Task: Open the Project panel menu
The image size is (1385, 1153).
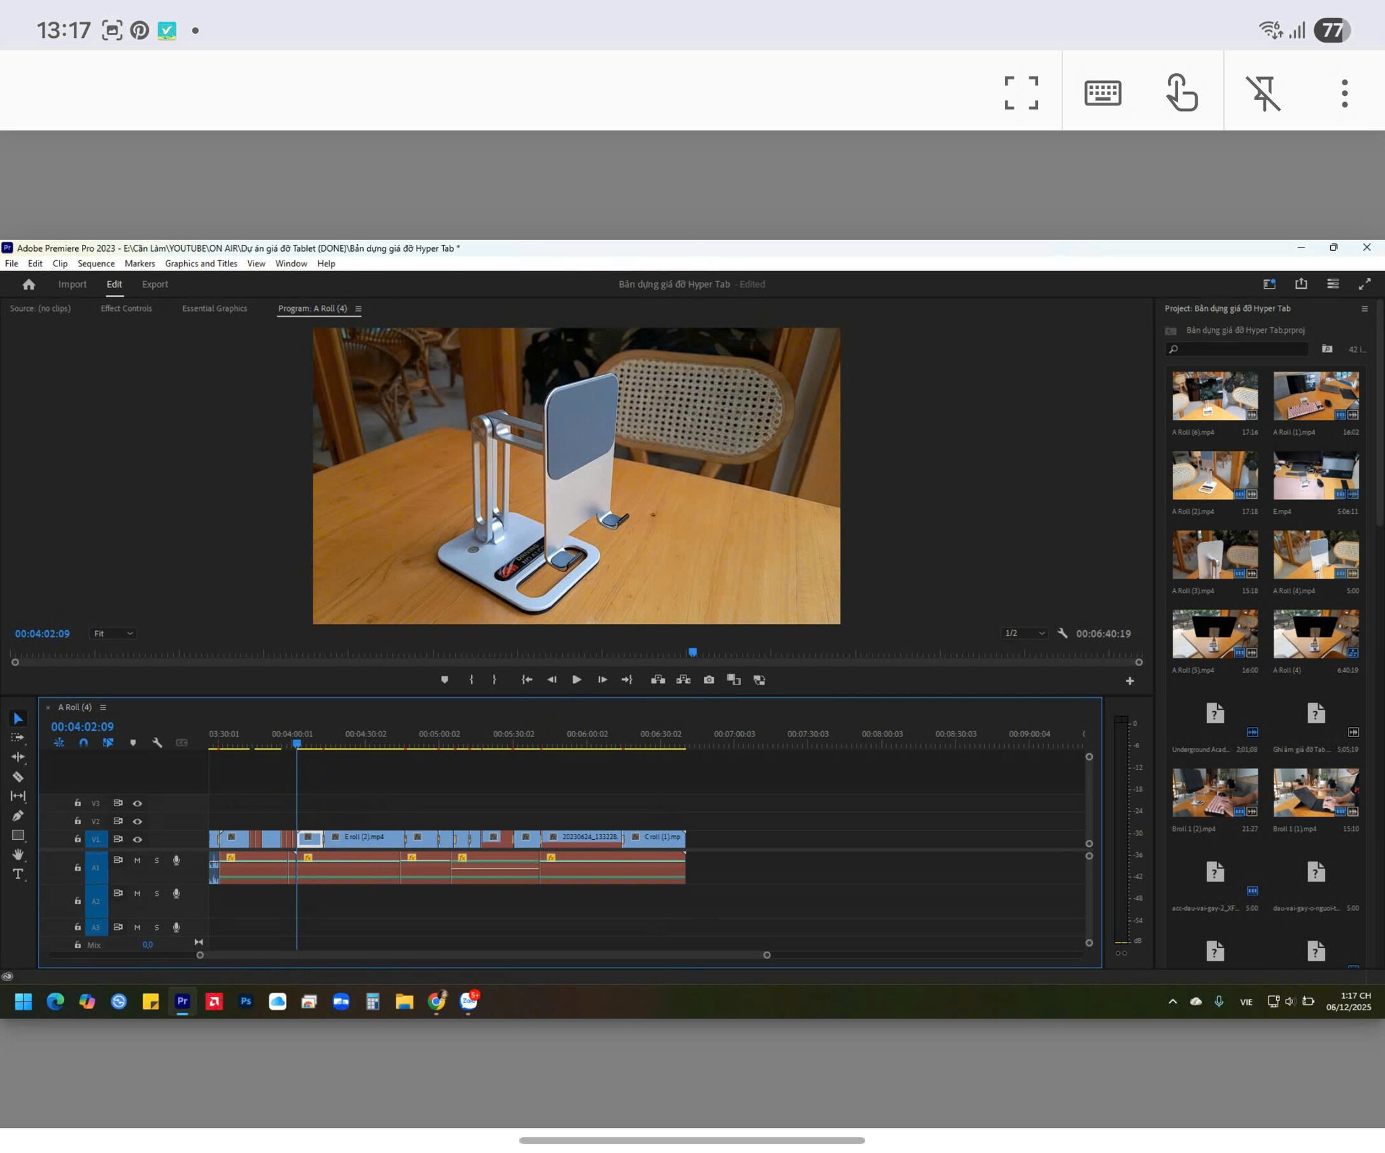Action: coord(1364,309)
